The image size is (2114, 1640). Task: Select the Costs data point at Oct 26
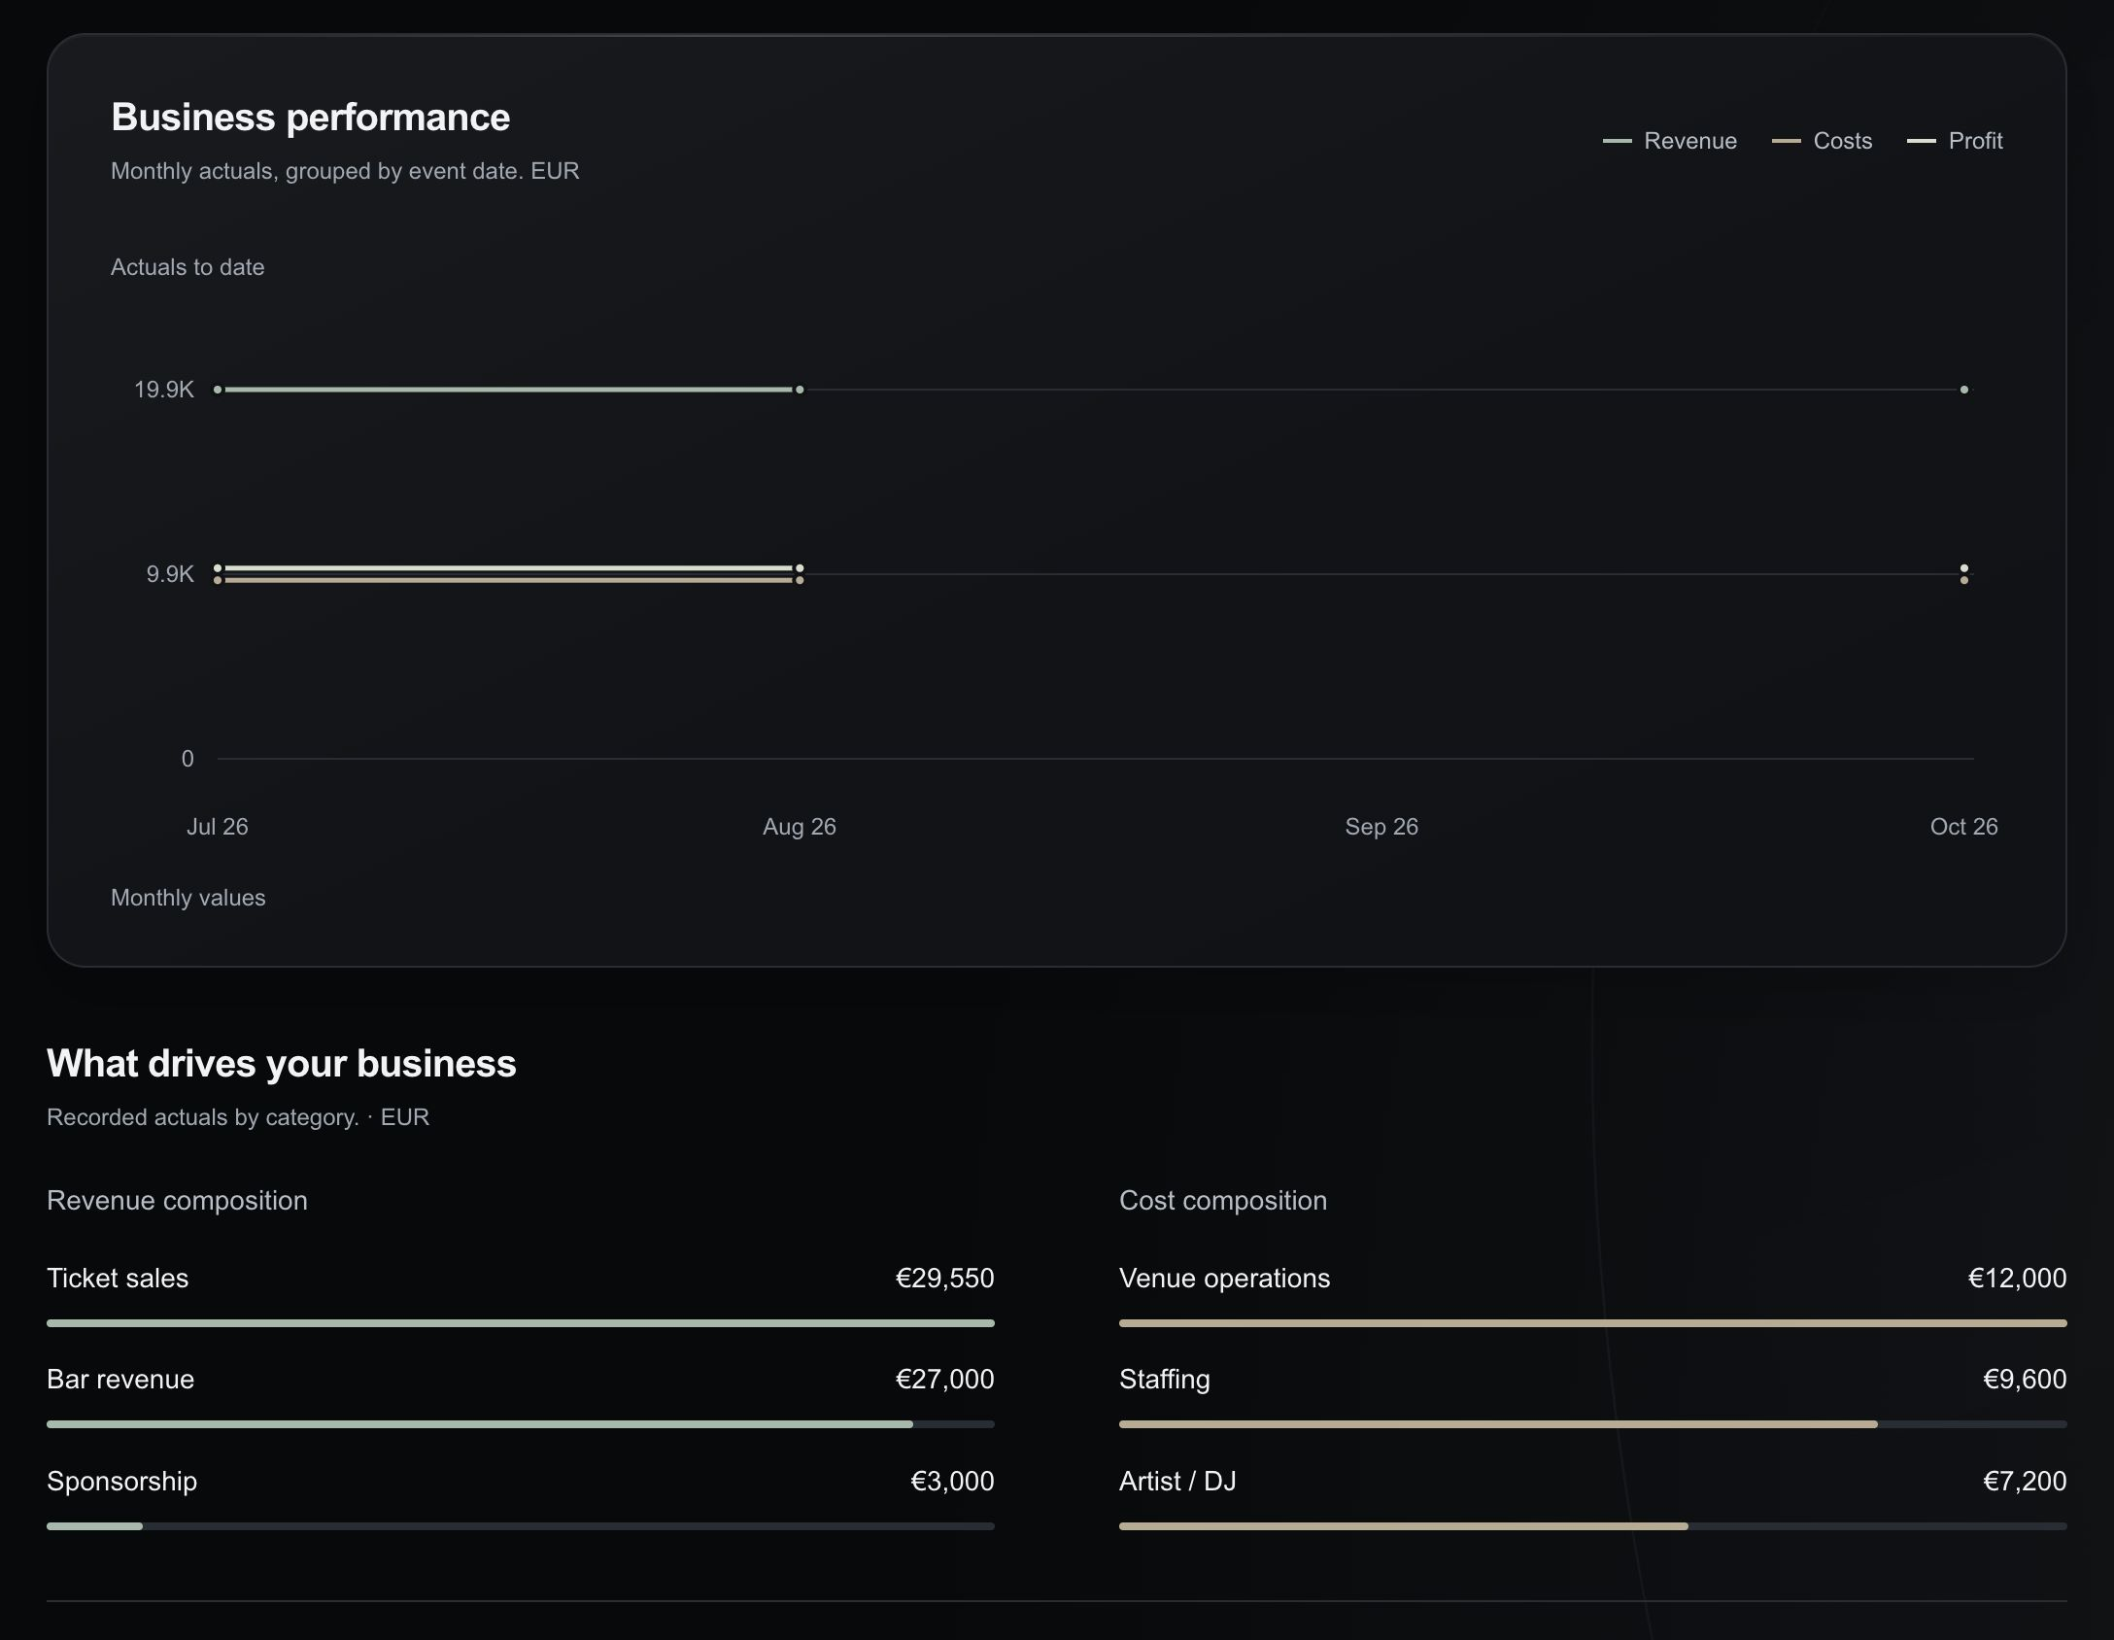(x=1964, y=580)
